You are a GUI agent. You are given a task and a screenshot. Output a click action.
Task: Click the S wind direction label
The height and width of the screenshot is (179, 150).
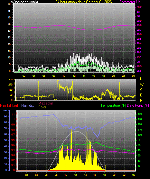tap(141, 90)
